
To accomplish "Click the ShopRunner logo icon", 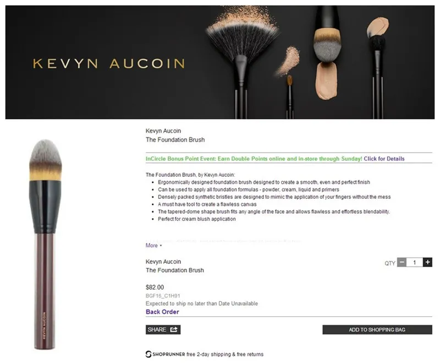I will click(x=148, y=354).
